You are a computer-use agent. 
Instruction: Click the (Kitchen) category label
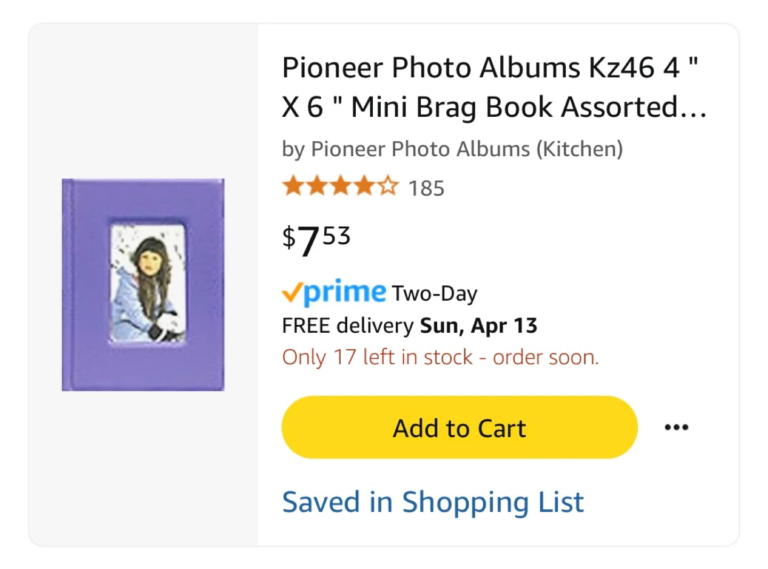coord(579,149)
